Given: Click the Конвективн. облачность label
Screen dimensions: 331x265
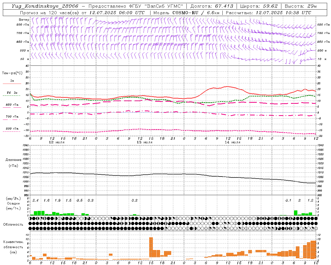Looking at the screenshot, I should [13, 245].
